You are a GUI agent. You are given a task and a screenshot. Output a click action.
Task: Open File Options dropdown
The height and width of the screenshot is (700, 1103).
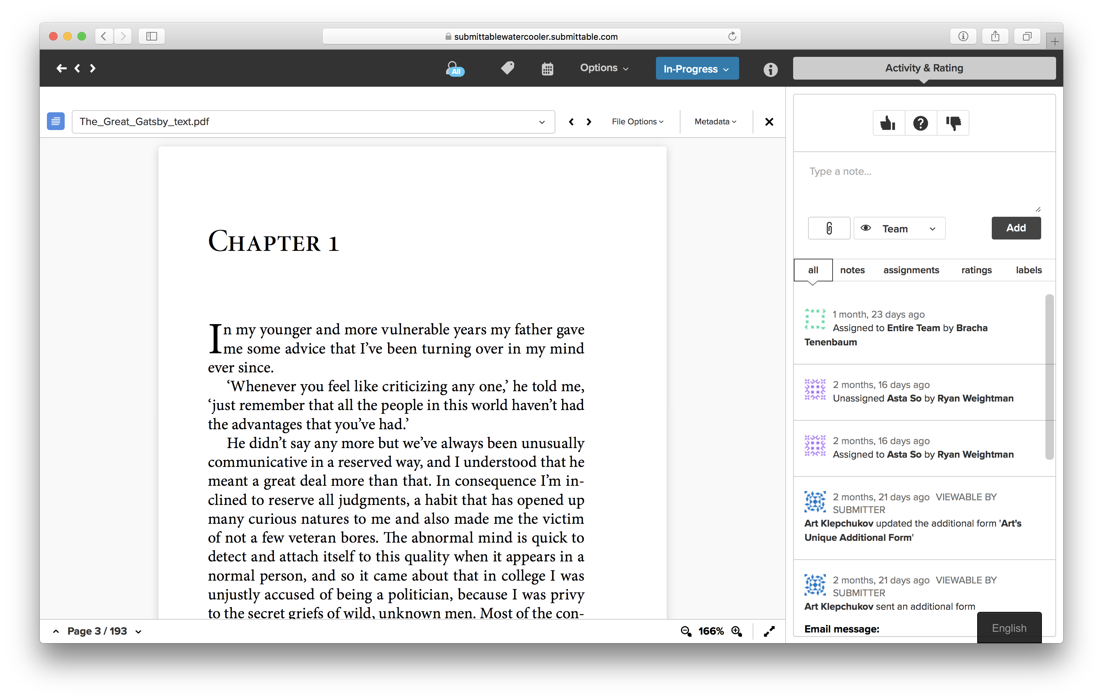[x=637, y=122]
